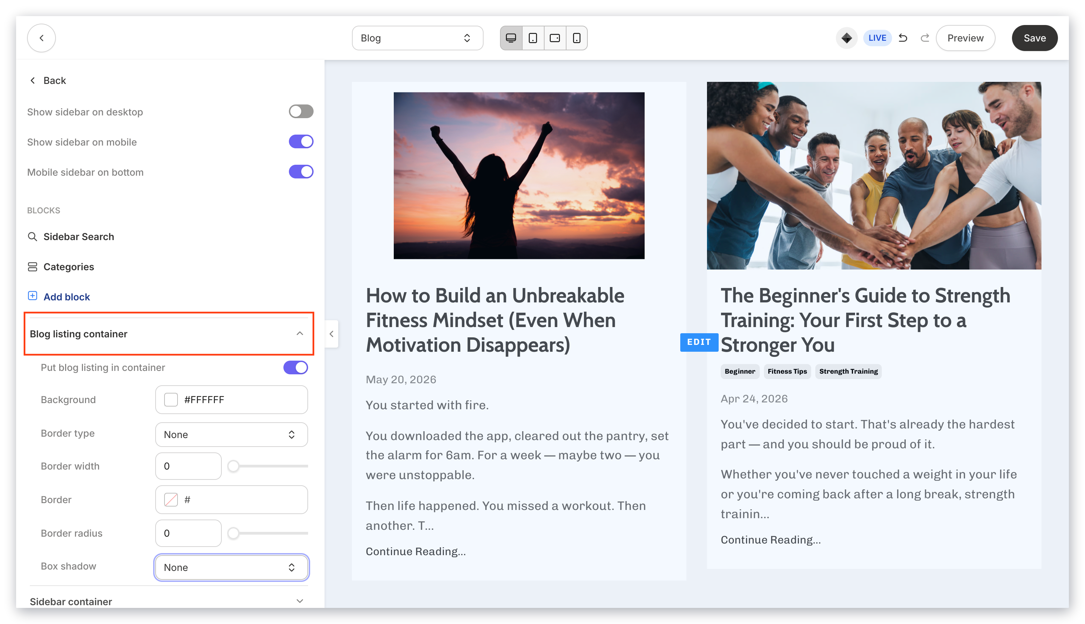Click the May 20, 2026 date text
The height and width of the screenshot is (624, 1085).
tap(401, 379)
